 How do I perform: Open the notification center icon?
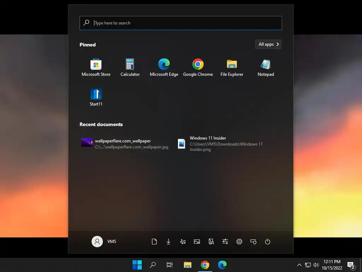(351, 265)
